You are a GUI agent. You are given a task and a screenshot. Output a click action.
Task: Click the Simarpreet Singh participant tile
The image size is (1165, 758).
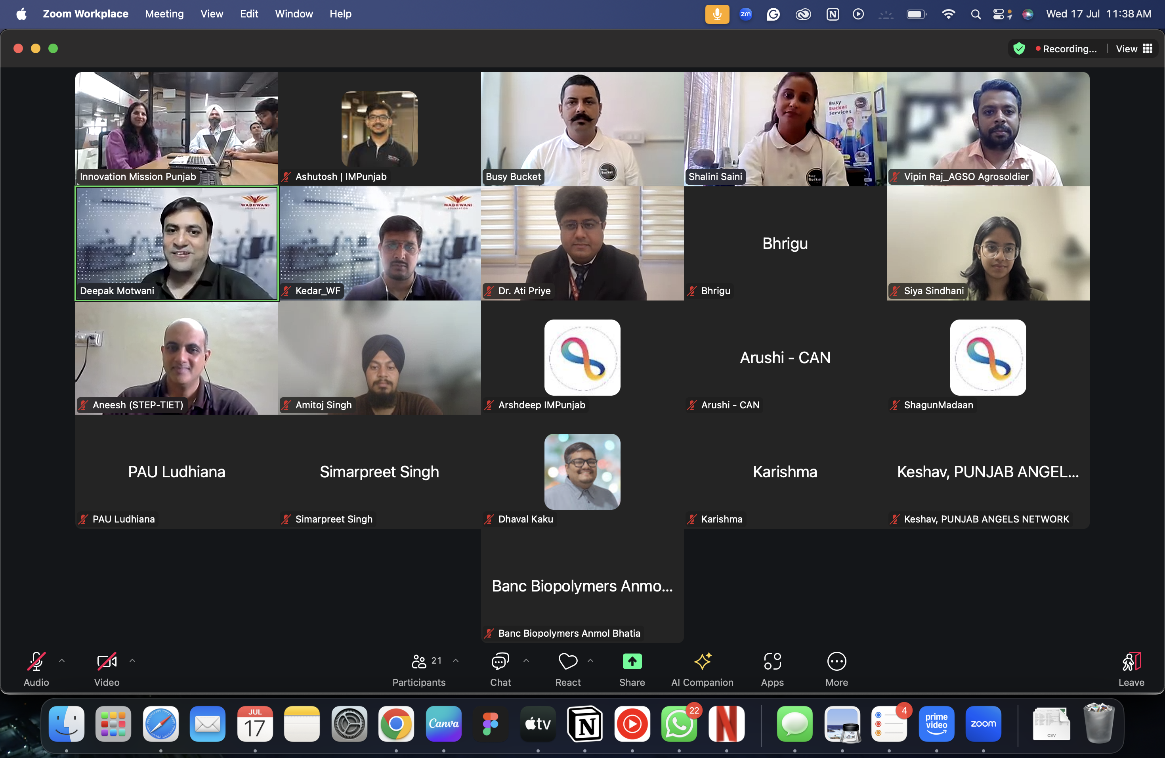(x=379, y=471)
